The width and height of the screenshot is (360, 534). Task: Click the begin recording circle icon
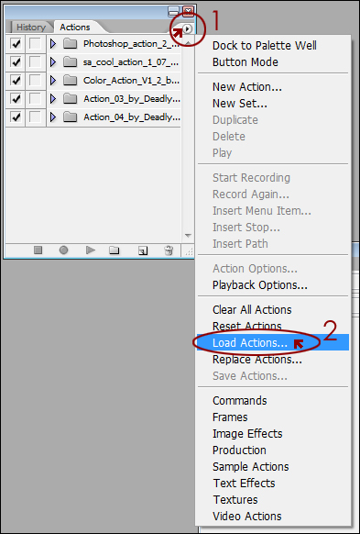click(x=63, y=250)
